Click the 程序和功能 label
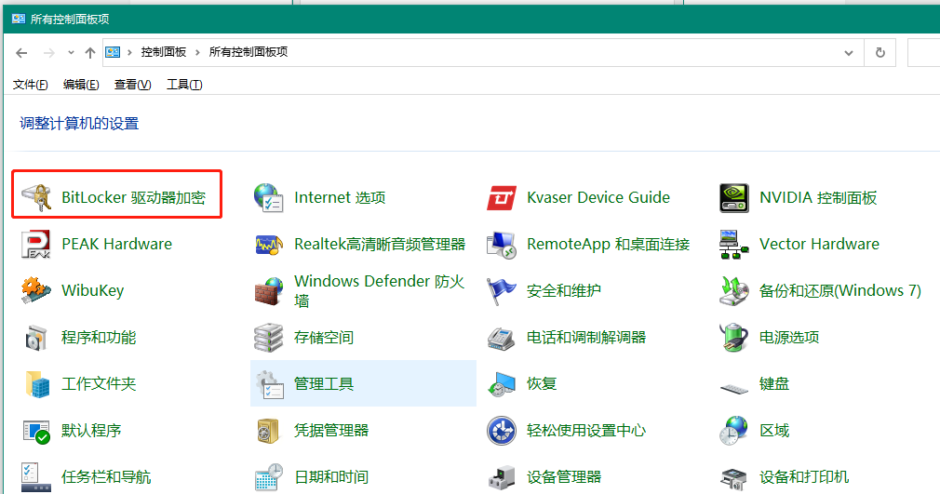940x494 pixels. pyautogui.click(x=99, y=338)
